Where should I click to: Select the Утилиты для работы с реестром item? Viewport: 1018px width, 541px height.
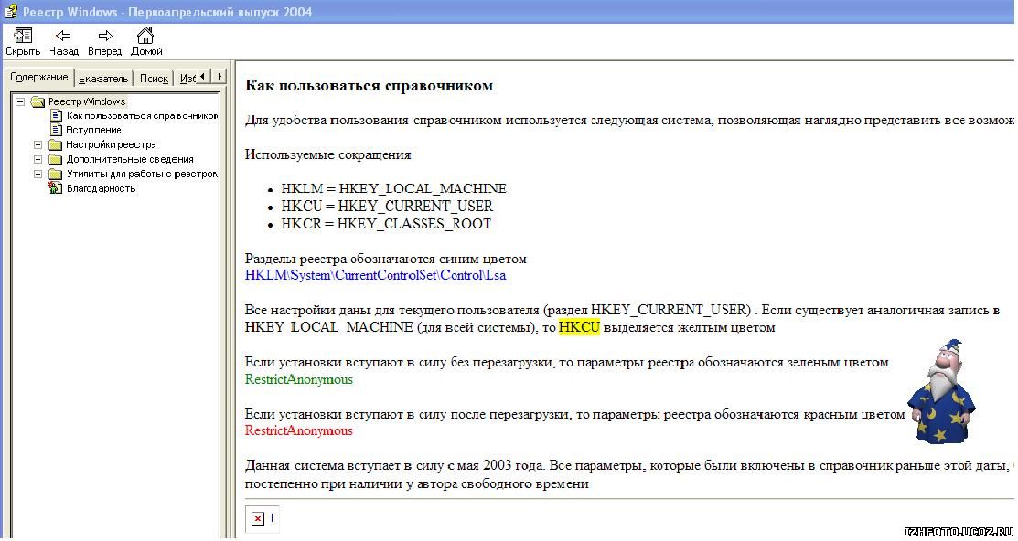pyautogui.click(x=142, y=174)
